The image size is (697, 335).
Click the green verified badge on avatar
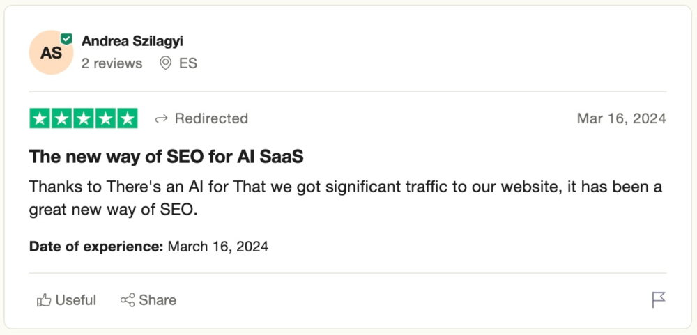coord(66,39)
